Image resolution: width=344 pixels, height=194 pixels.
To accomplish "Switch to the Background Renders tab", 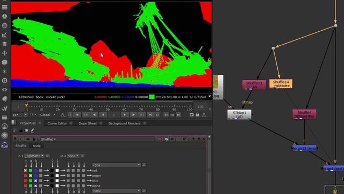I will click(124, 123).
